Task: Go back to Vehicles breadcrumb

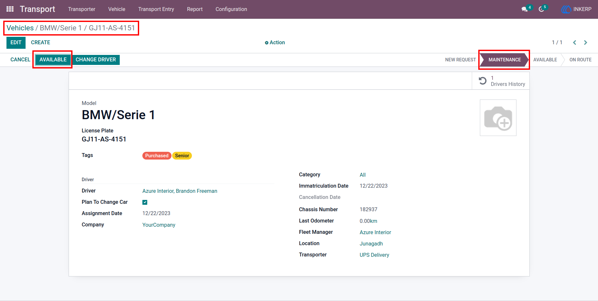Action: point(20,28)
